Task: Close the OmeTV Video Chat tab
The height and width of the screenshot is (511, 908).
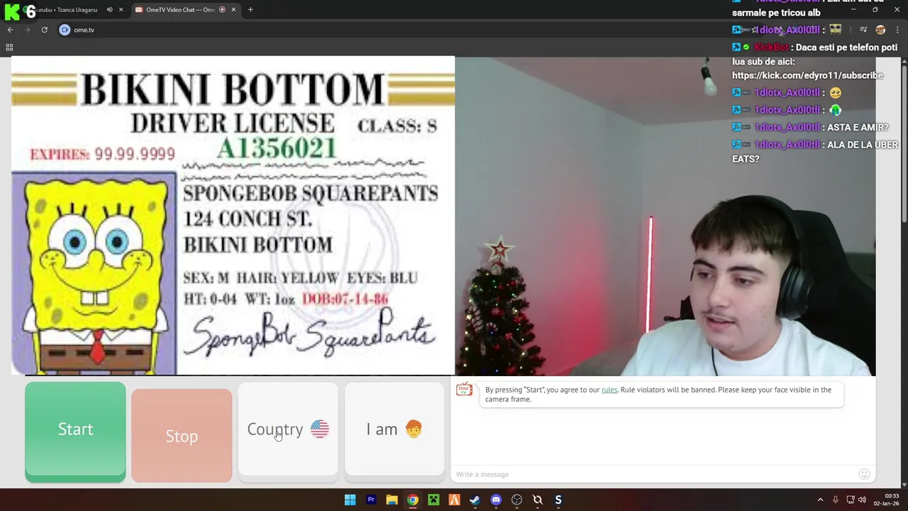Action: click(233, 10)
